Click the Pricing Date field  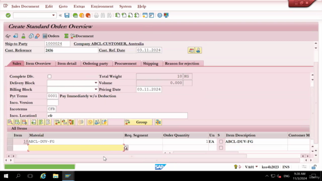pos(149,89)
